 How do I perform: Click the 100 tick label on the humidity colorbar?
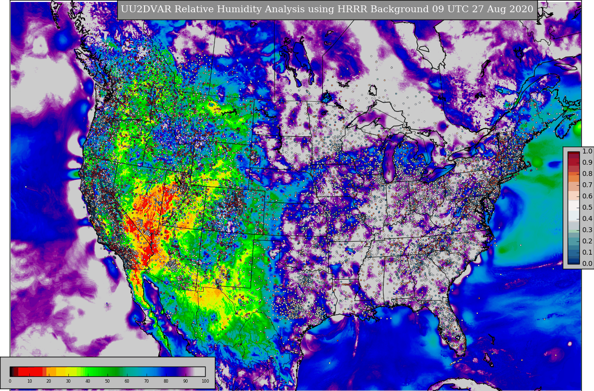point(205,381)
